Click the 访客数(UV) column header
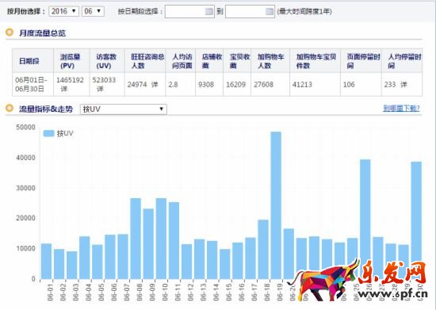This screenshot has width=436, height=310. pyautogui.click(x=107, y=61)
